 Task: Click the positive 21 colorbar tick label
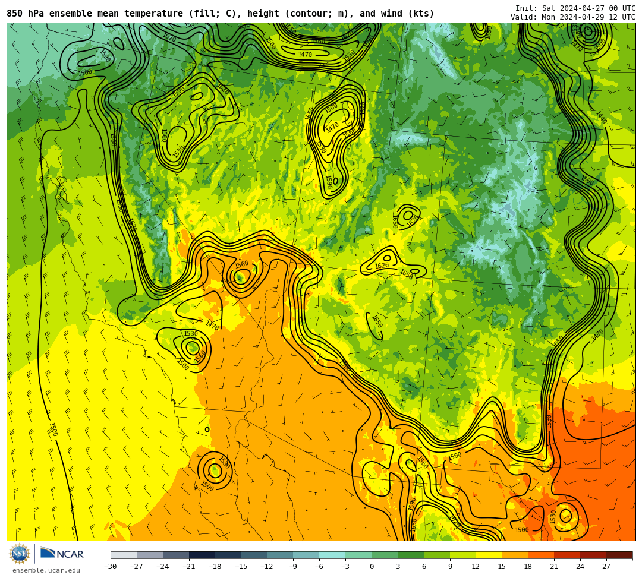555,567
